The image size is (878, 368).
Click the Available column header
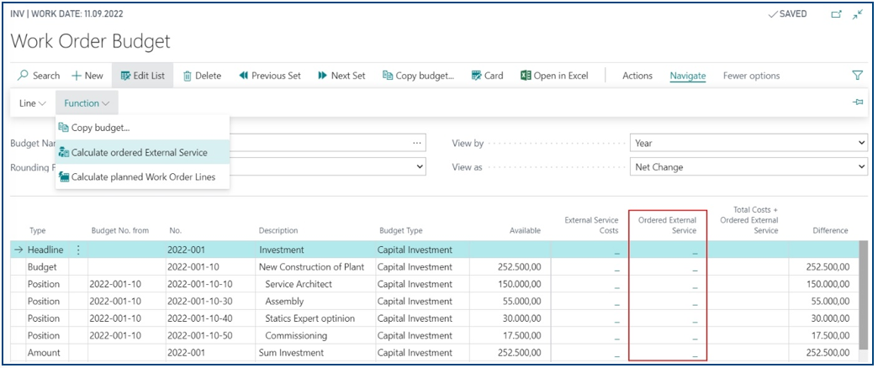[526, 230]
